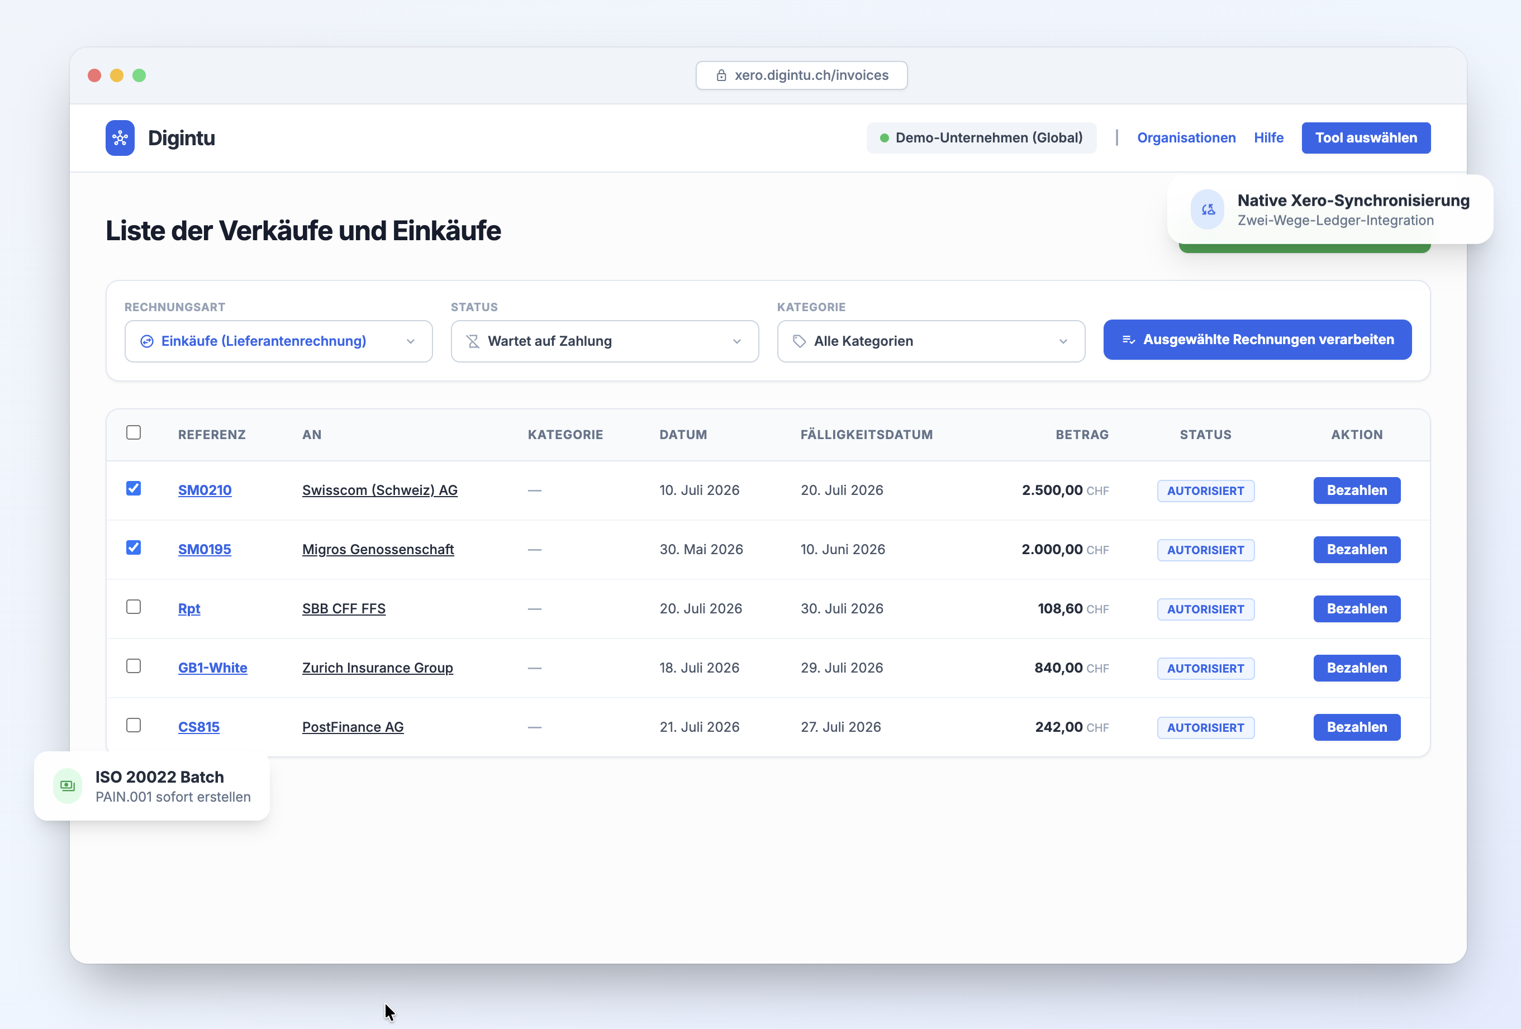
Task: Click the Tool auswählen button
Action: [1366, 138]
